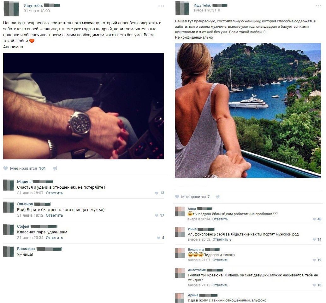Like the right post via the heart icon
The width and height of the screenshot is (326, 303).
pos(177,197)
